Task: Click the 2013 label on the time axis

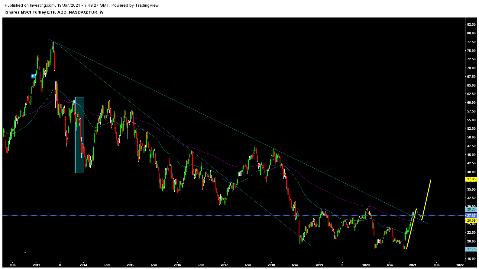Action: tap(37, 265)
